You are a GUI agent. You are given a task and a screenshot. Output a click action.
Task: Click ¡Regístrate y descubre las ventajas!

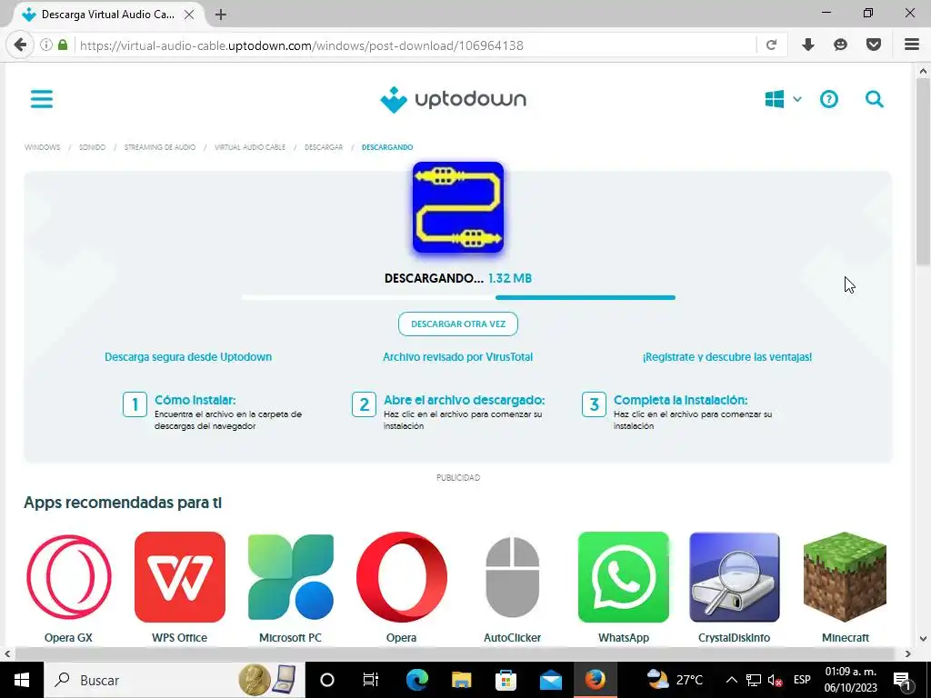727,356
